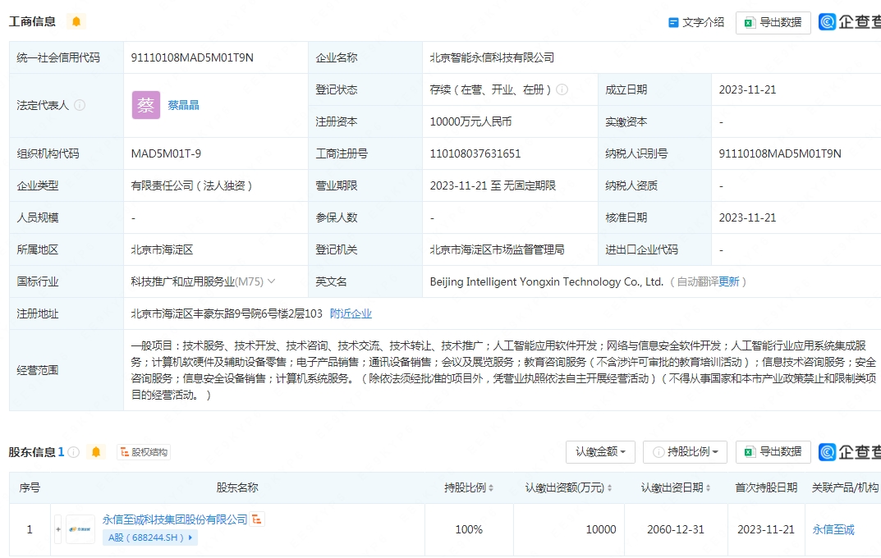Viewport: 881px width, 558px height.
Task: Open the 股权结构 equity structure button
Action: point(144,452)
